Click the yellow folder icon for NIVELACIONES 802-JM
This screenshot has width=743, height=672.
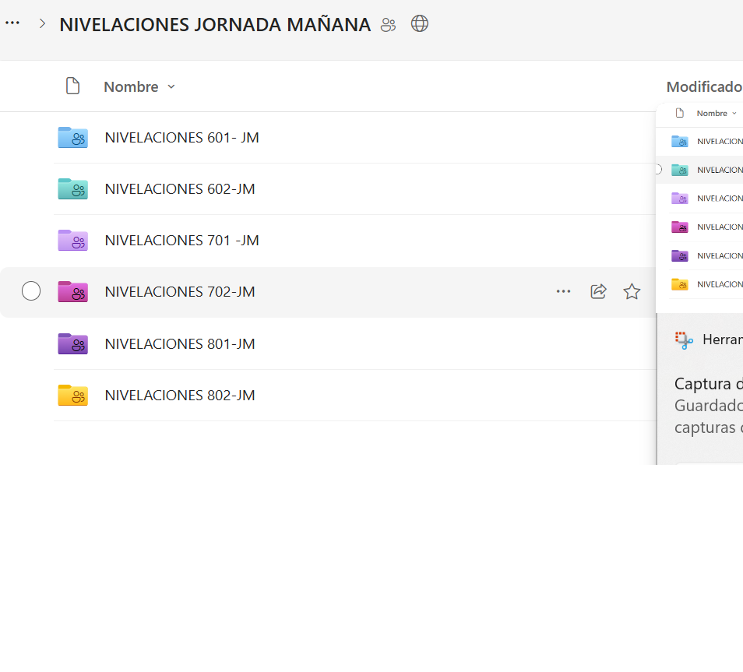coord(72,395)
